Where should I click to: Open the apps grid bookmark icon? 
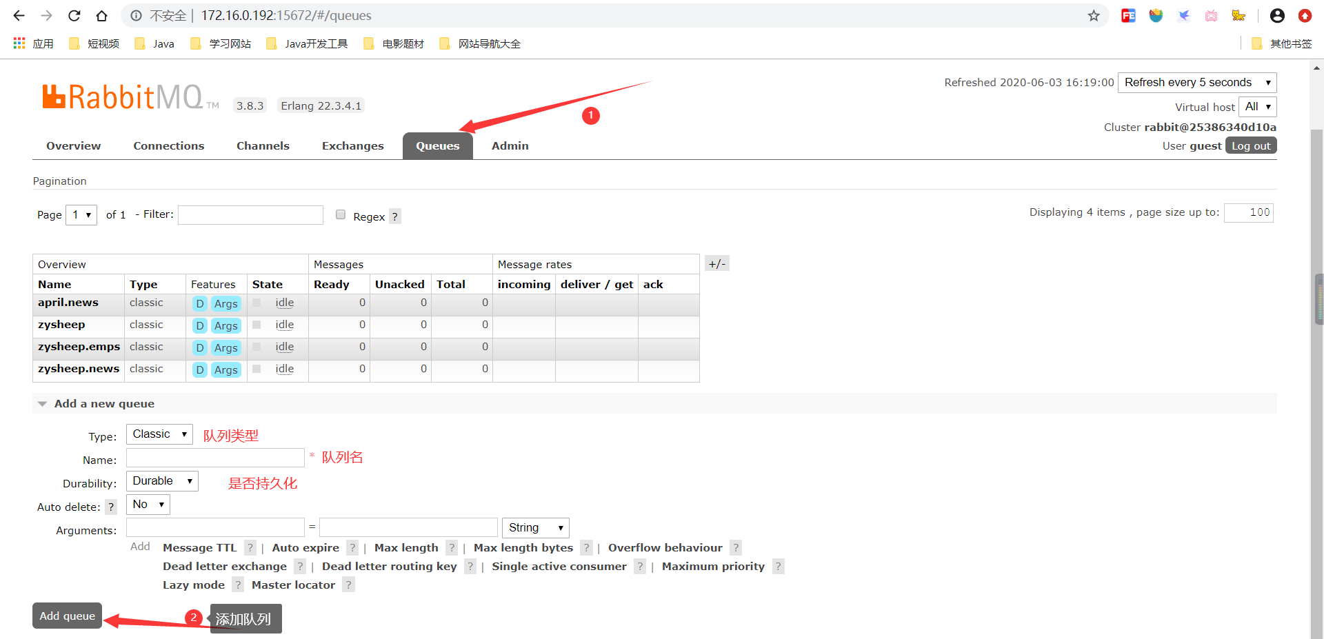pos(19,43)
